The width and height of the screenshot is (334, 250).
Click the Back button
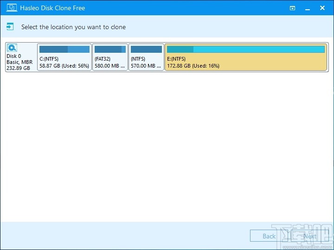point(269,236)
